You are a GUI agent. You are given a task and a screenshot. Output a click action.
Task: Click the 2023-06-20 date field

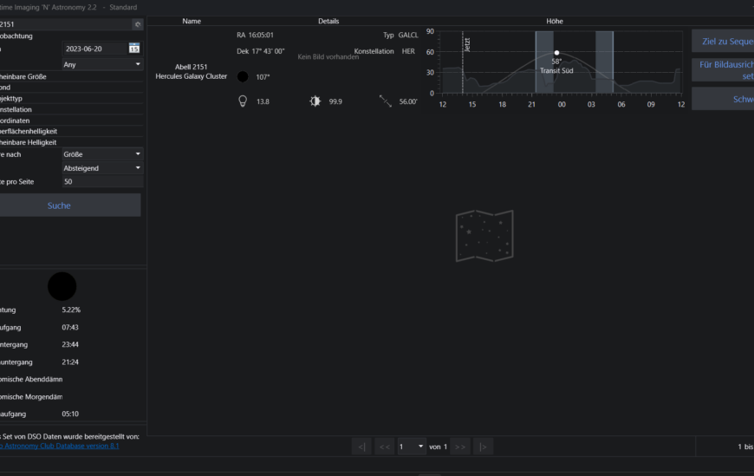(94, 49)
